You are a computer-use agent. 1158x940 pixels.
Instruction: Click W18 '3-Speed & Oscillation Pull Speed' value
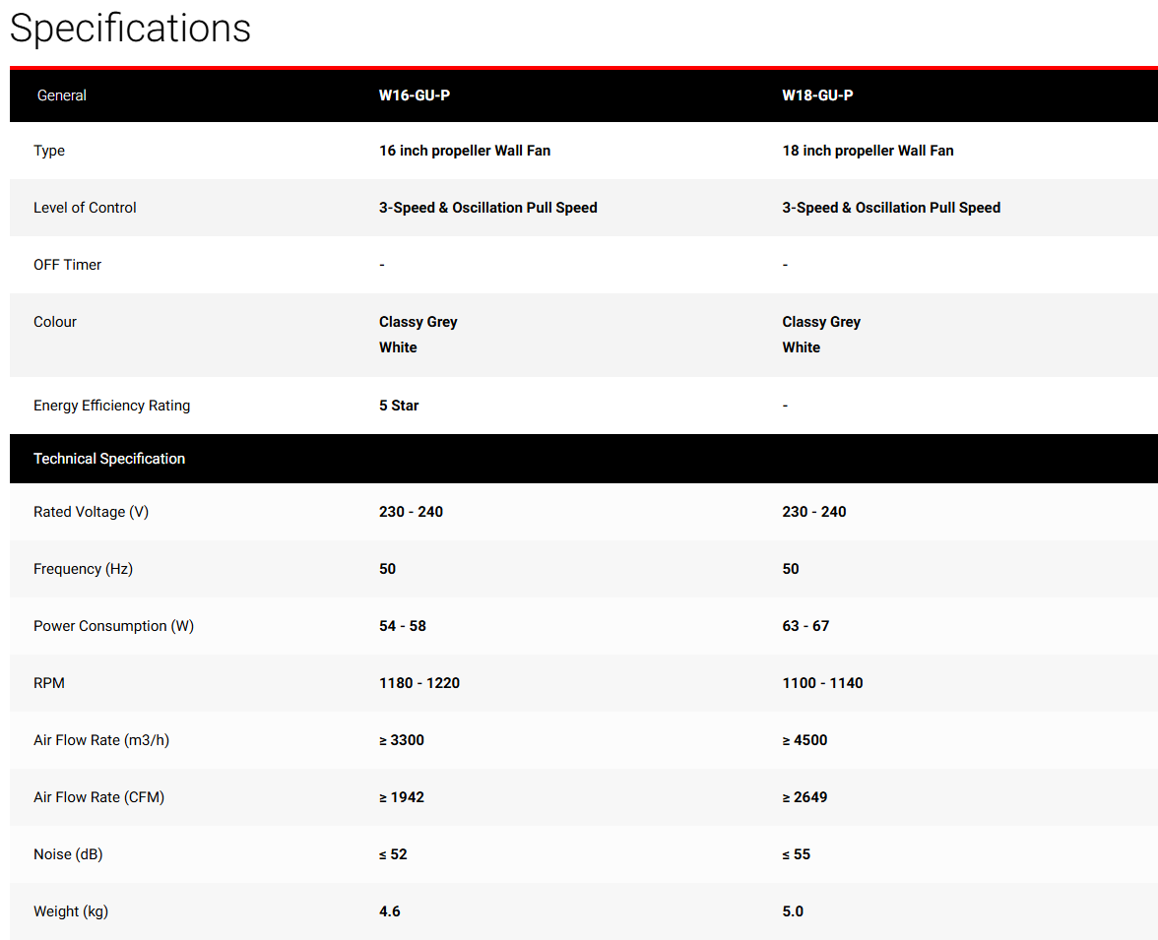pyautogui.click(x=891, y=208)
